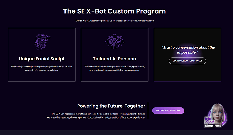Click the vertical divider beside Tech Partner button

click(148, 111)
